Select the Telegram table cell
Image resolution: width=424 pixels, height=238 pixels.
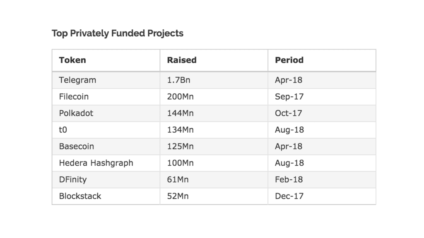(x=77, y=80)
